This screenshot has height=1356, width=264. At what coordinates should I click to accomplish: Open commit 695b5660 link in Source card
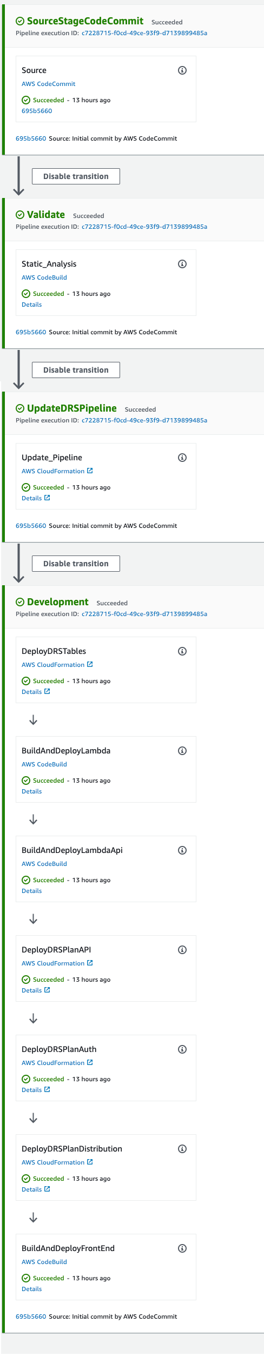(37, 111)
